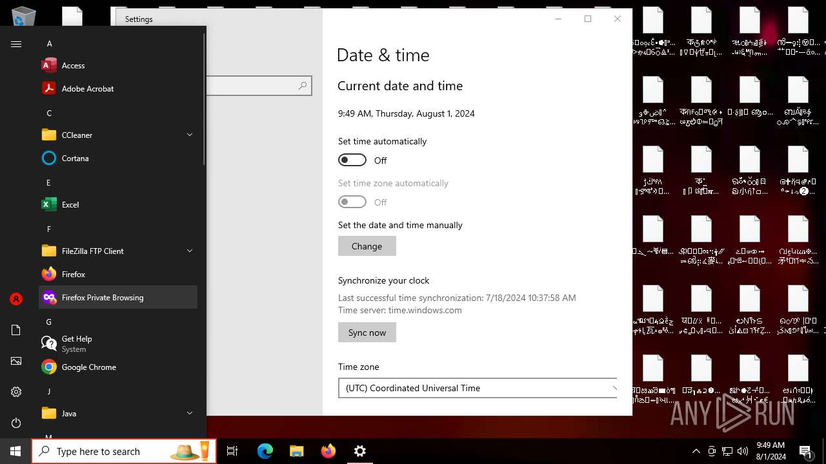826x464 pixels.
Task: Click the Change date and time button
Action: (367, 246)
